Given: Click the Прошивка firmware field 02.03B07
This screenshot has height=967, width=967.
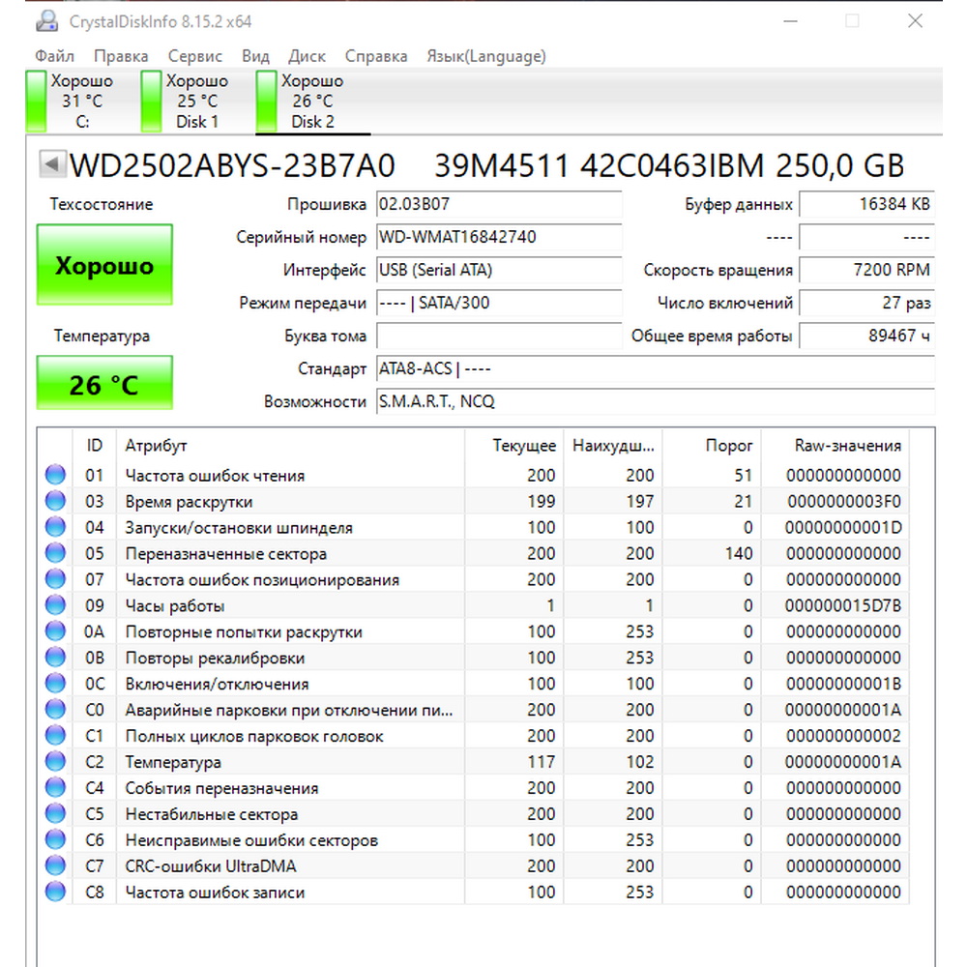Looking at the screenshot, I should [499, 204].
